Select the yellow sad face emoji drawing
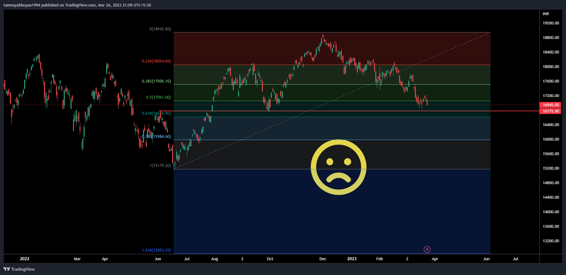The height and width of the screenshot is (275, 566). [x=339, y=167]
